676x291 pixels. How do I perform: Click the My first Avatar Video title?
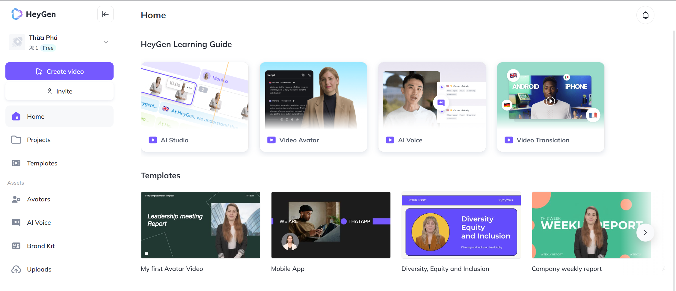(172, 269)
